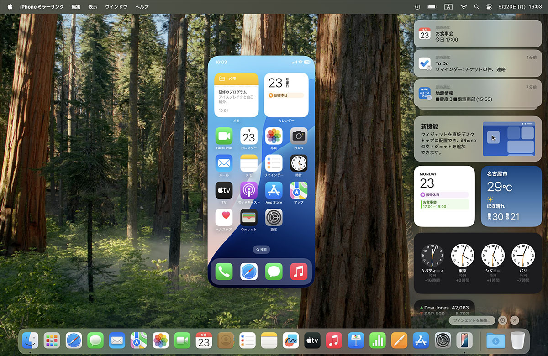Click the お食事会 event in the Mac calendar widget

(x=444, y=204)
